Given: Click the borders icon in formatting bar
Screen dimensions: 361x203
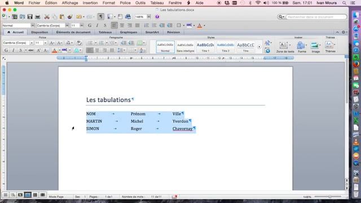Looking at the screenshot, I should click(x=179, y=25).
